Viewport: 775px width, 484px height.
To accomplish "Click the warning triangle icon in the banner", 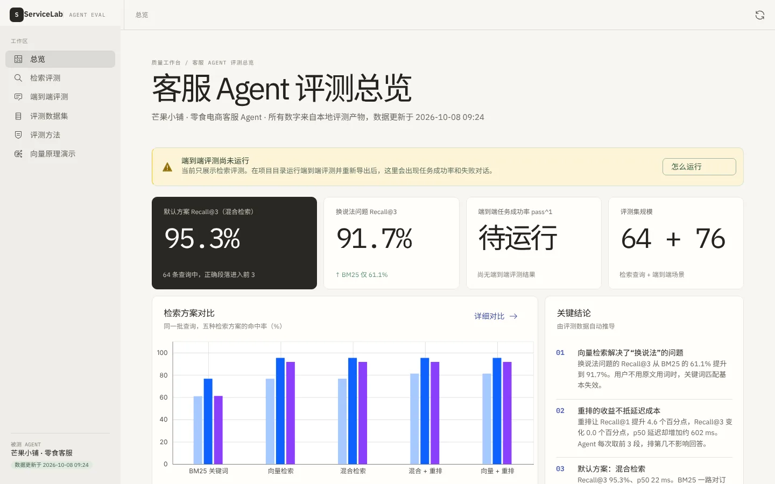I will [x=167, y=167].
